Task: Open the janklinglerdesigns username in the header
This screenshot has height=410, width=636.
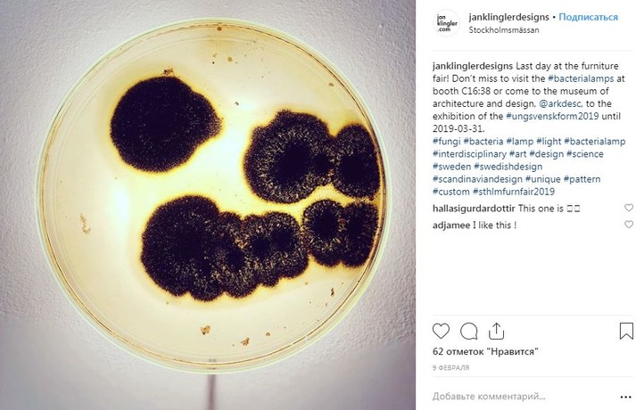Action: click(x=508, y=17)
